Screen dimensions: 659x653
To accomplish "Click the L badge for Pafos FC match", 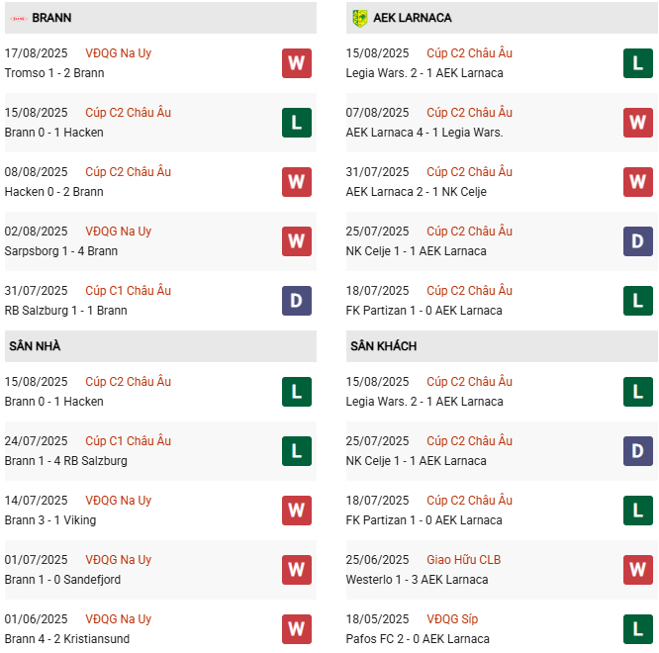I will tap(637, 629).
